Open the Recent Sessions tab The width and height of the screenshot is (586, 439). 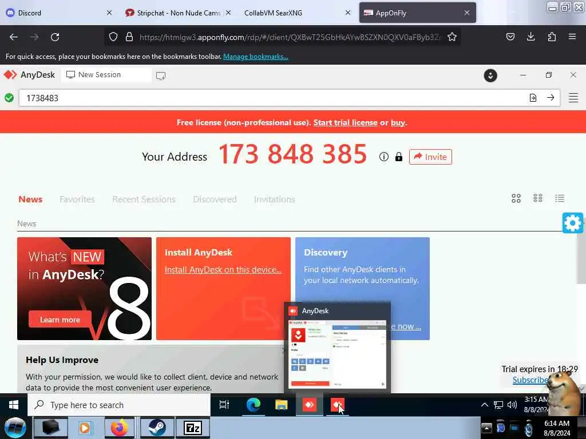[144, 199]
